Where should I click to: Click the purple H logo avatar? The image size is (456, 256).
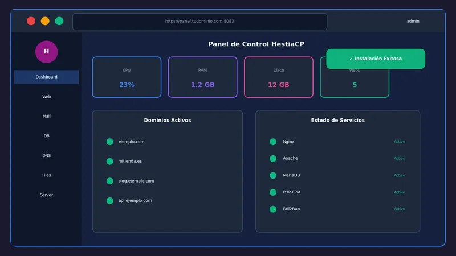pyautogui.click(x=47, y=52)
